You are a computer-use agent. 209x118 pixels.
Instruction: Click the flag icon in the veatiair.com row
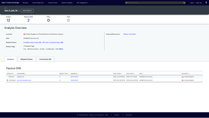[x=183, y=77]
